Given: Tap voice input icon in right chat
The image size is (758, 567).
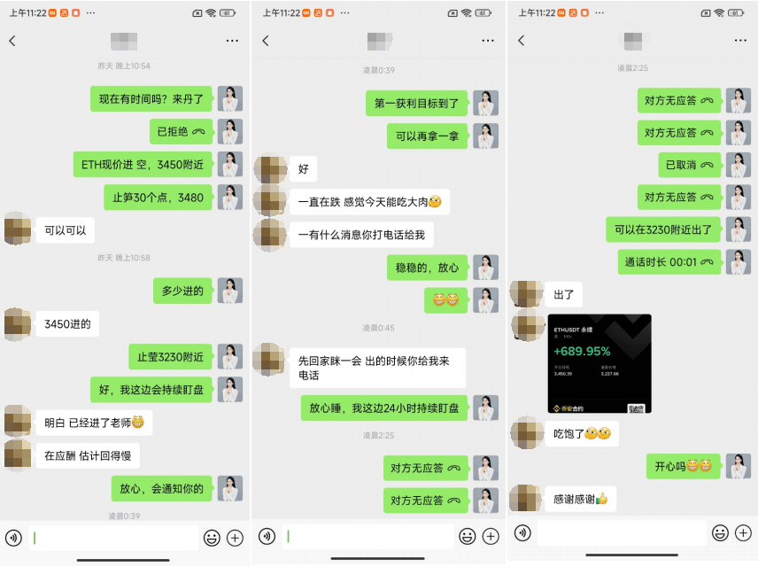Looking at the screenshot, I should pyautogui.click(x=522, y=533).
